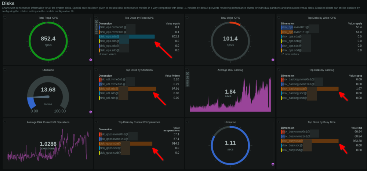The image size is (367, 171).
Task: Click the corner handle icon of Top Disks by Write IOPS
Action: coord(278,17)
